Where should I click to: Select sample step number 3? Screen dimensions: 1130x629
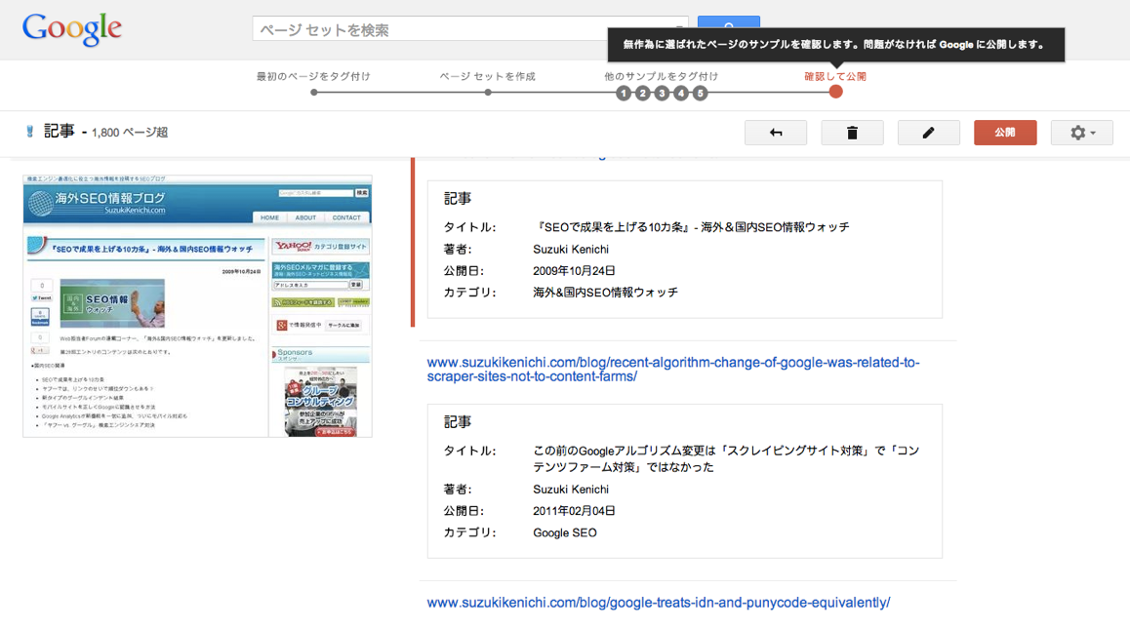[662, 93]
